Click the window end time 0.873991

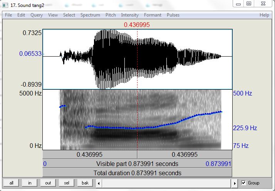click(x=218, y=164)
